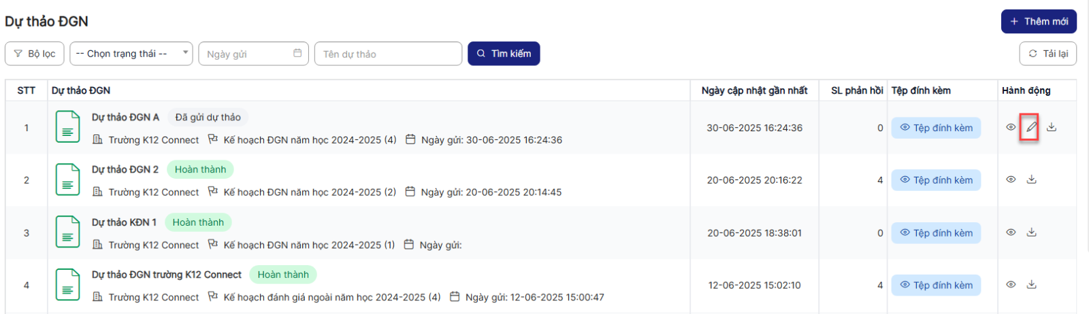Download Dự thảo ĐGN 2 file
Image resolution: width=1089 pixels, height=314 pixels.
point(1032,179)
